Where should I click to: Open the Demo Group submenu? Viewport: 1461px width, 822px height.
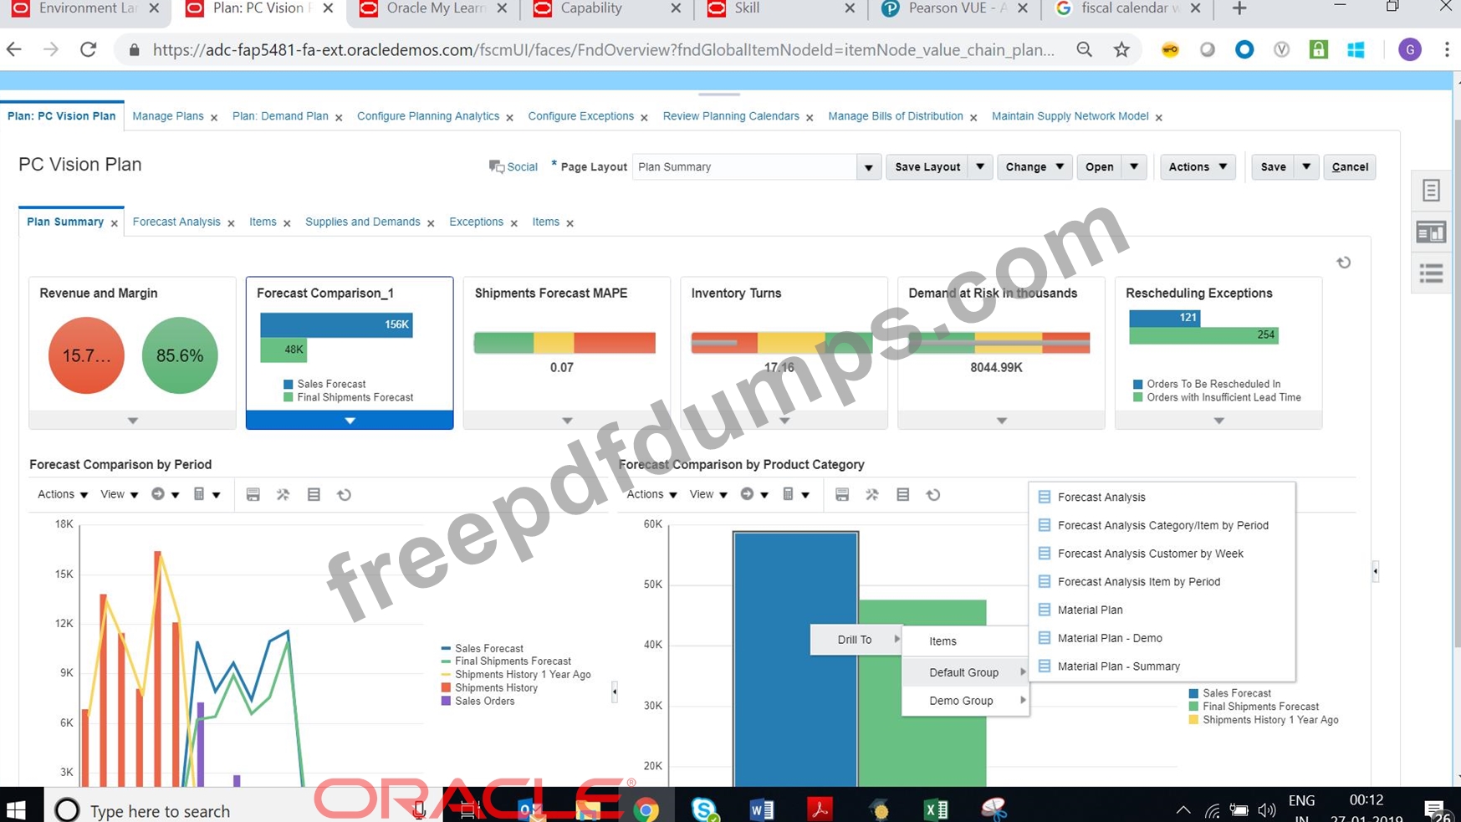[965, 701]
